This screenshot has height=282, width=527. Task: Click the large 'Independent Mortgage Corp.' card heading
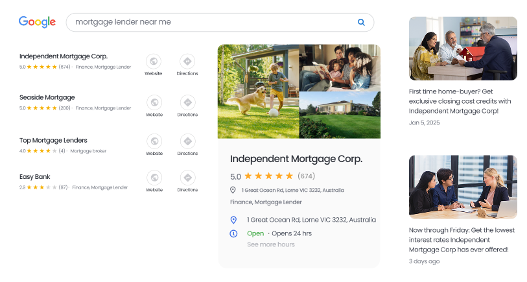(x=296, y=159)
